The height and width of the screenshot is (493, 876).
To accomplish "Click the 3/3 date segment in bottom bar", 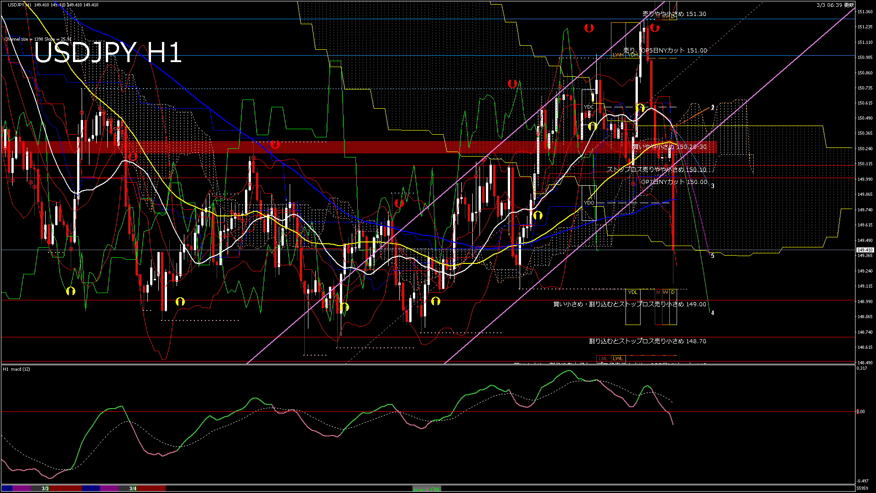I will 45,488.
